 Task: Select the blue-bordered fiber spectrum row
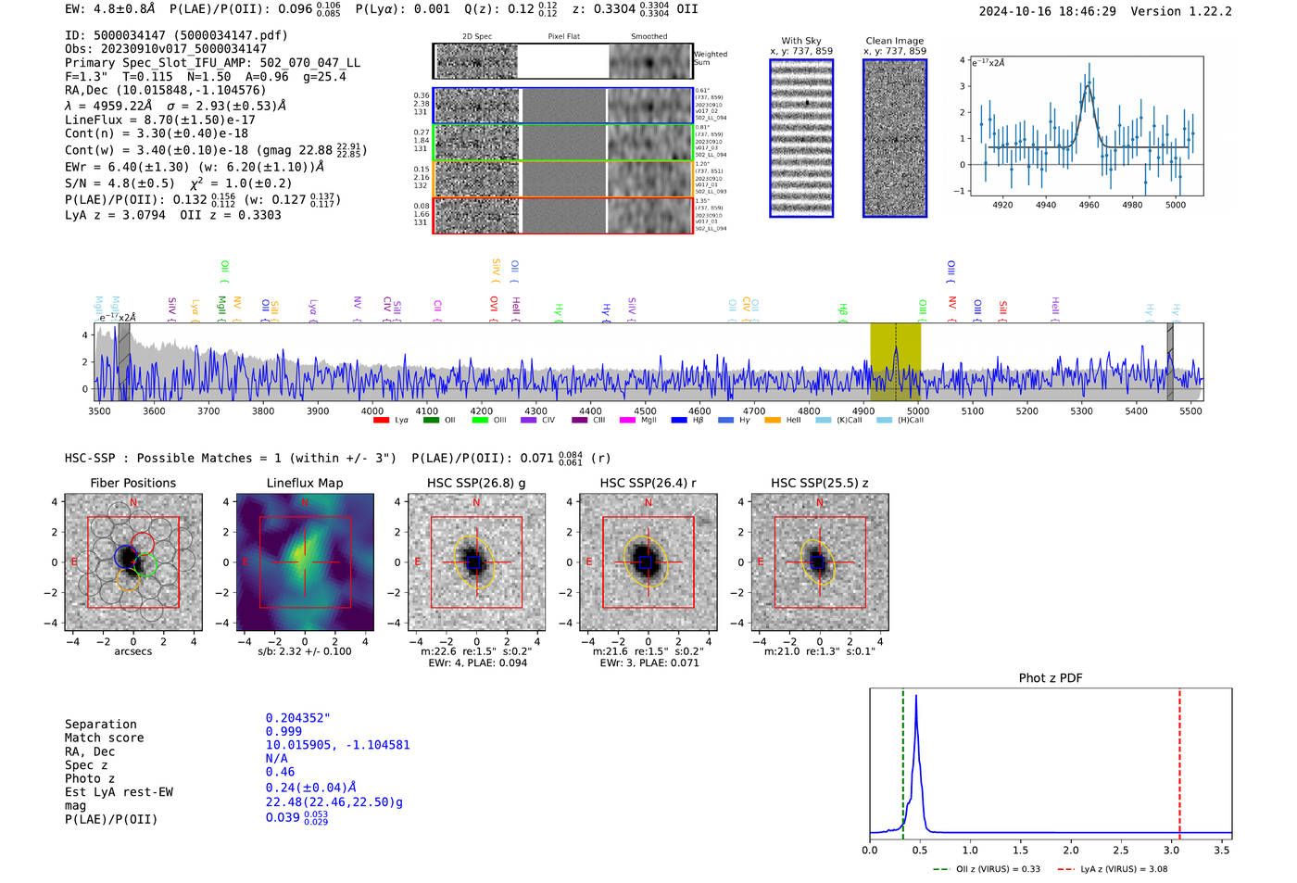click(563, 106)
